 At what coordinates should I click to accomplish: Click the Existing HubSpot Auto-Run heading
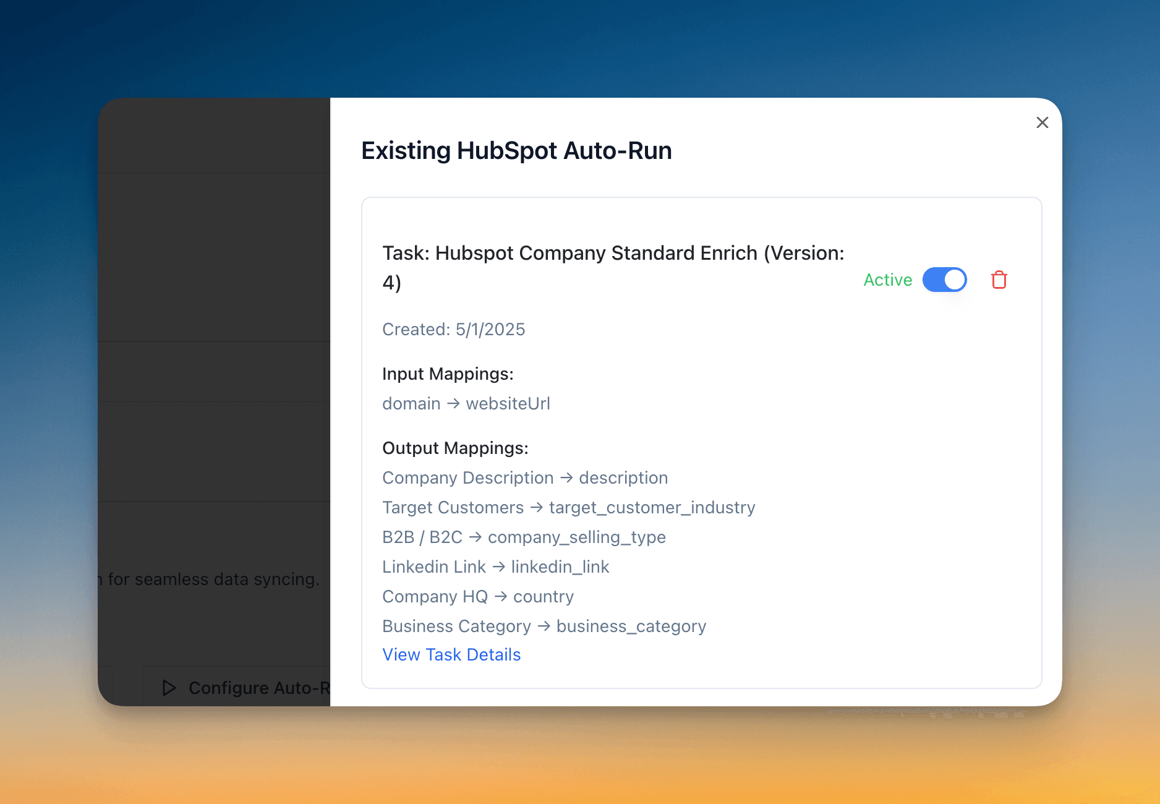(516, 150)
